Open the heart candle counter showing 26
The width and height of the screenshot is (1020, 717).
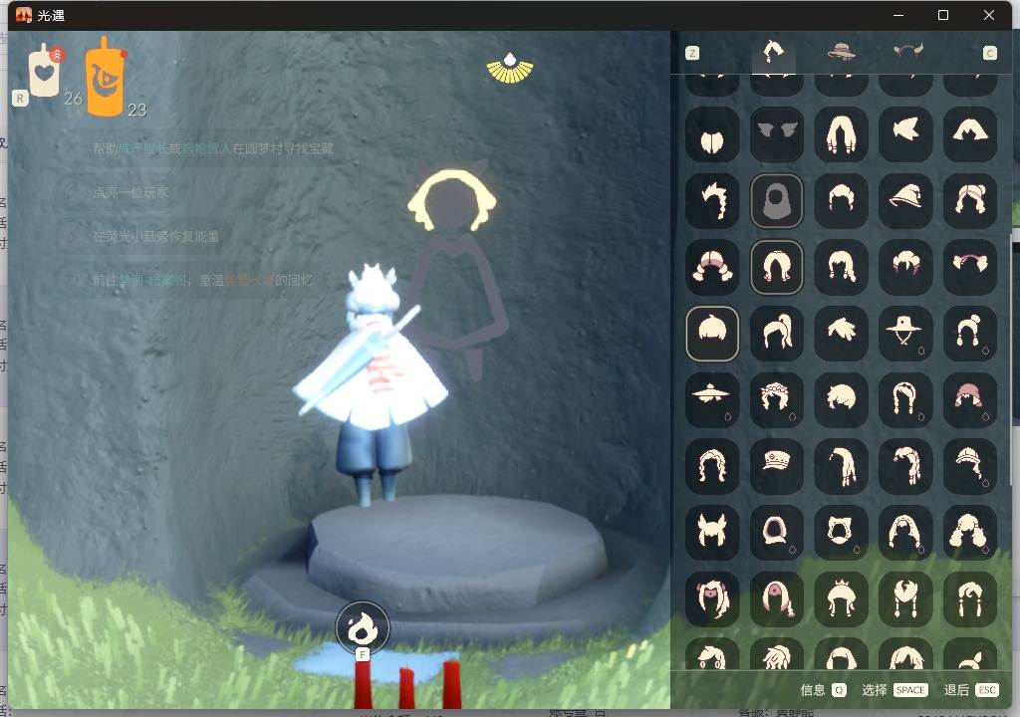click(x=46, y=72)
